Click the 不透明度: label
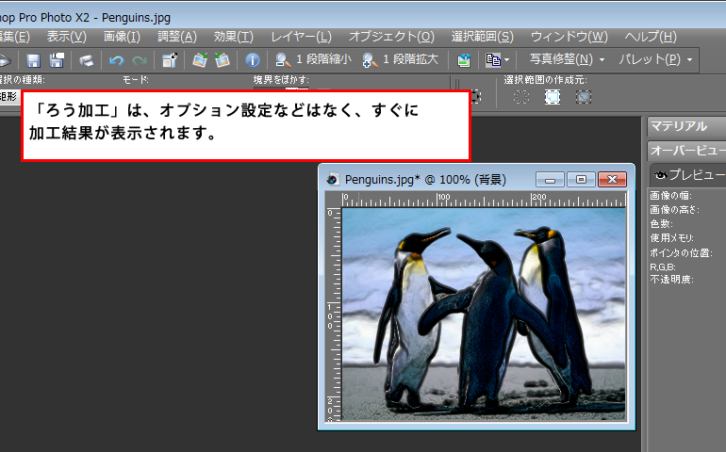 tap(671, 280)
